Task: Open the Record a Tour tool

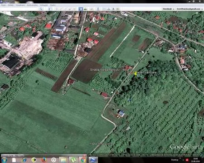Action: (x=74, y=9)
